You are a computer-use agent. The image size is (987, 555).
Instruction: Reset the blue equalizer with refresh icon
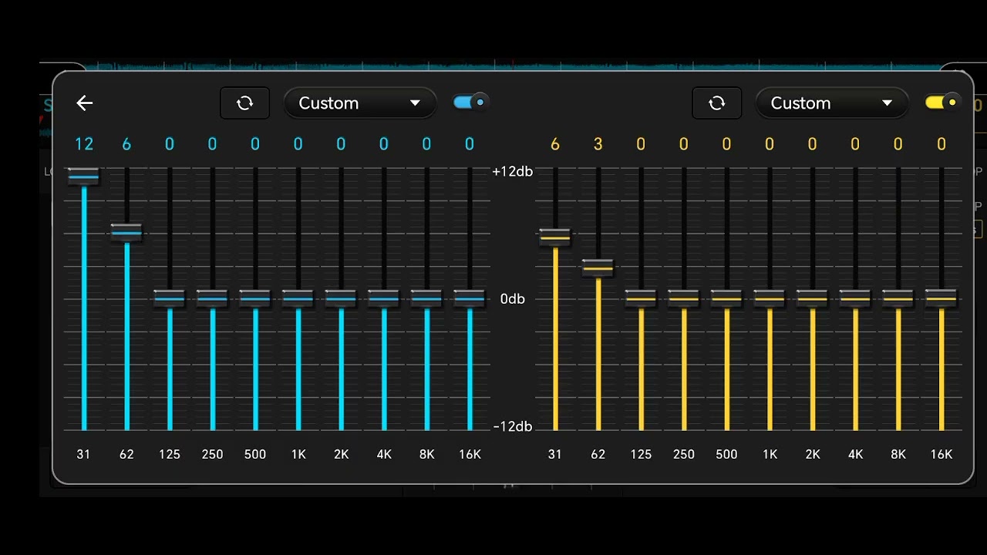pyautogui.click(x=245, y=103)
